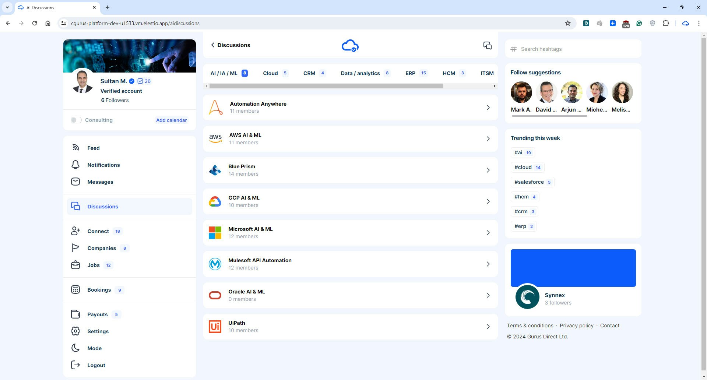Open the #cloud trending hashtag

coord(527,167)
